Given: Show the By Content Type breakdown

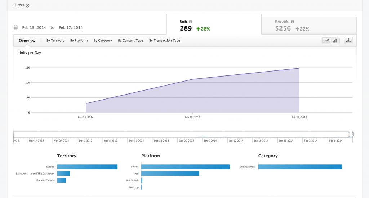Looking at the screenshot, I should [130, 41].
